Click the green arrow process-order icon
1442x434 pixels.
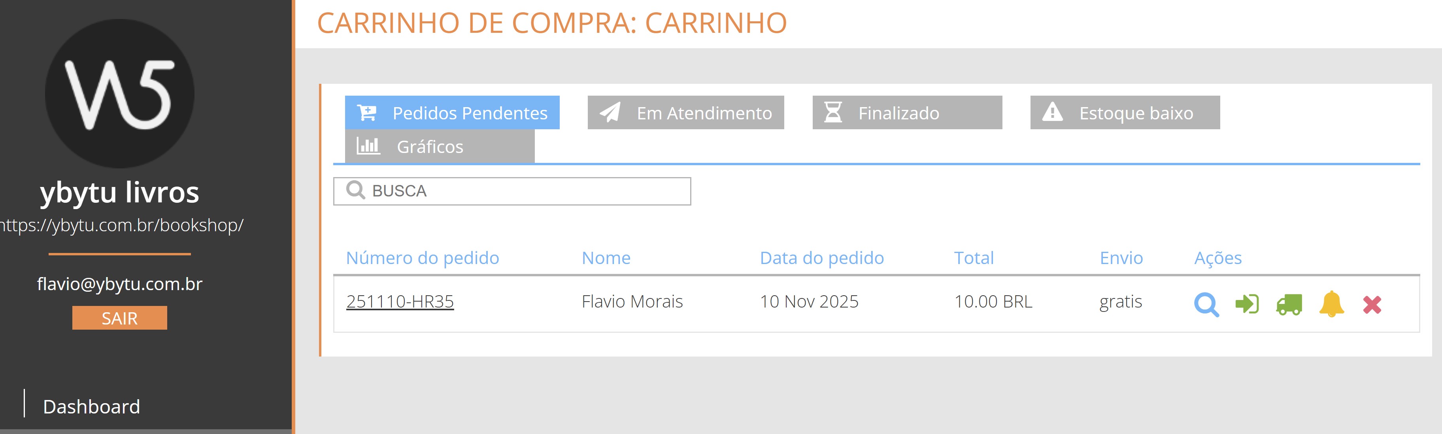click(1247, 304)
